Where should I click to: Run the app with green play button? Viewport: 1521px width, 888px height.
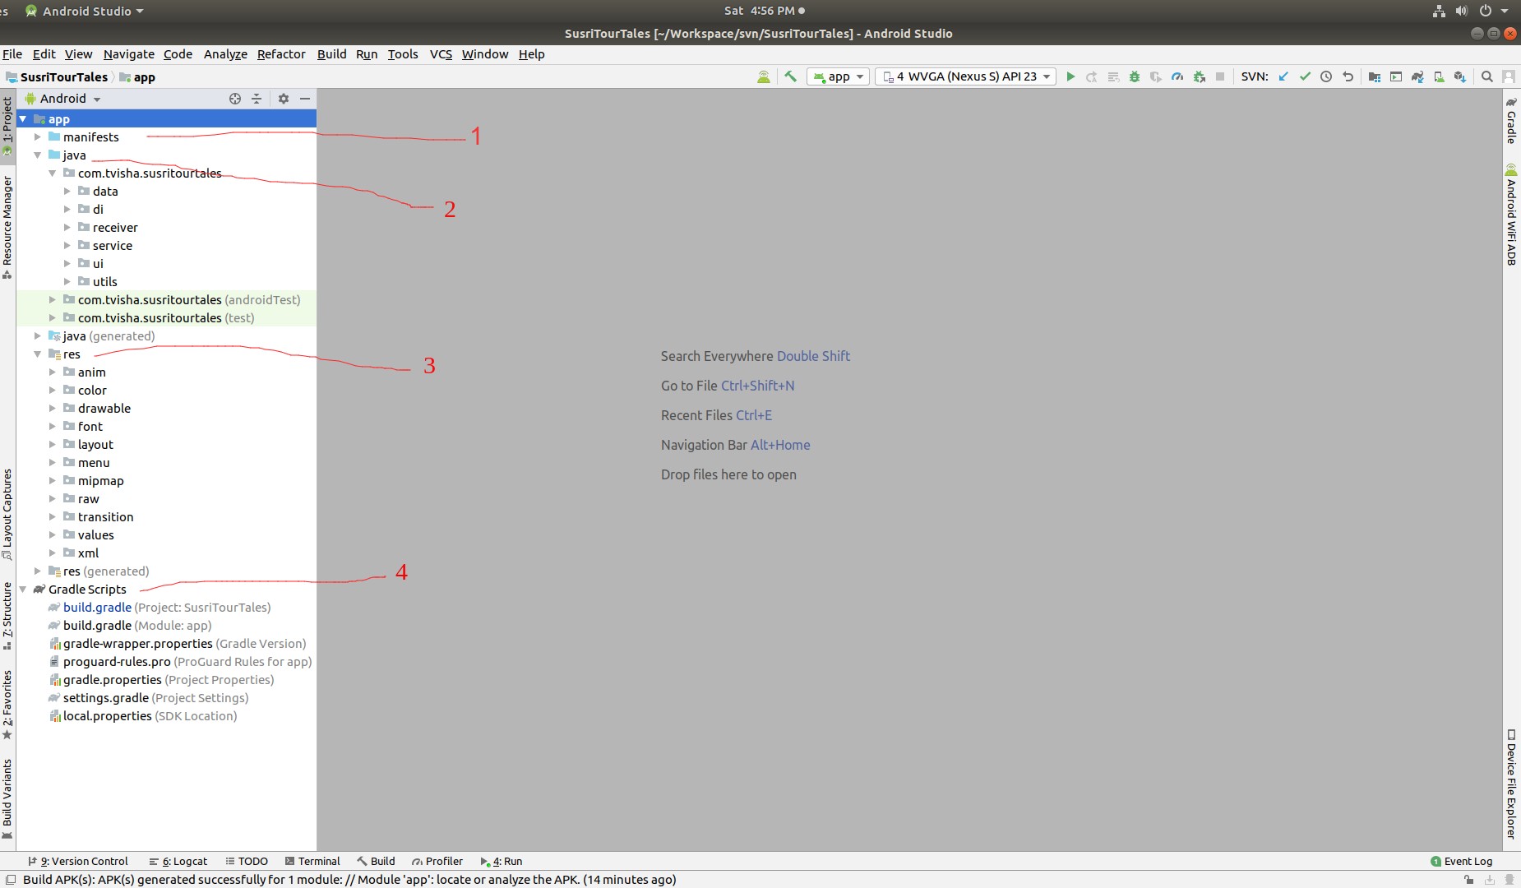click(1070, 76)
